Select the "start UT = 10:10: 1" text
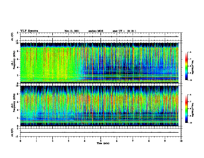 pos(124,31)
